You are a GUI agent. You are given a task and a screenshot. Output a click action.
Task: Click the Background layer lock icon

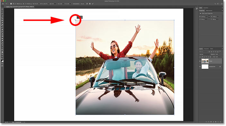220,66
